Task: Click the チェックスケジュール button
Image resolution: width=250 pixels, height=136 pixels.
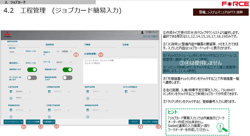Action: pyautogui.click(x=14, y=122)
